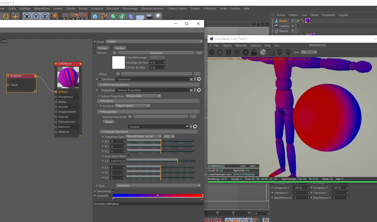Open Materials menu in Live Viewer
This screenshot has height=222, width=377.
241,45
